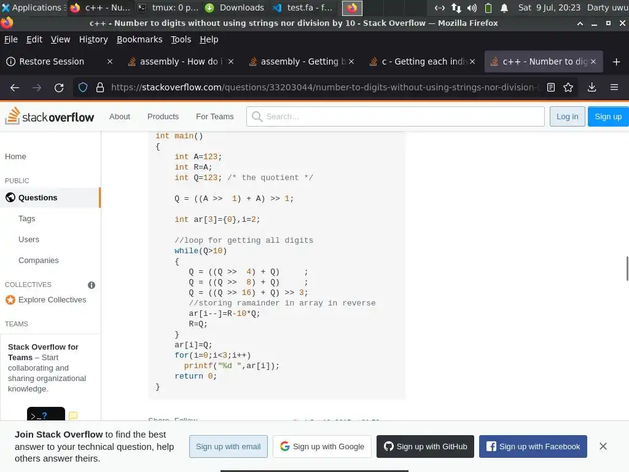The width and height of the screenshot is (629, 472).
Task: Open the volume control tray icon
Action: click(x=472, y=7)
